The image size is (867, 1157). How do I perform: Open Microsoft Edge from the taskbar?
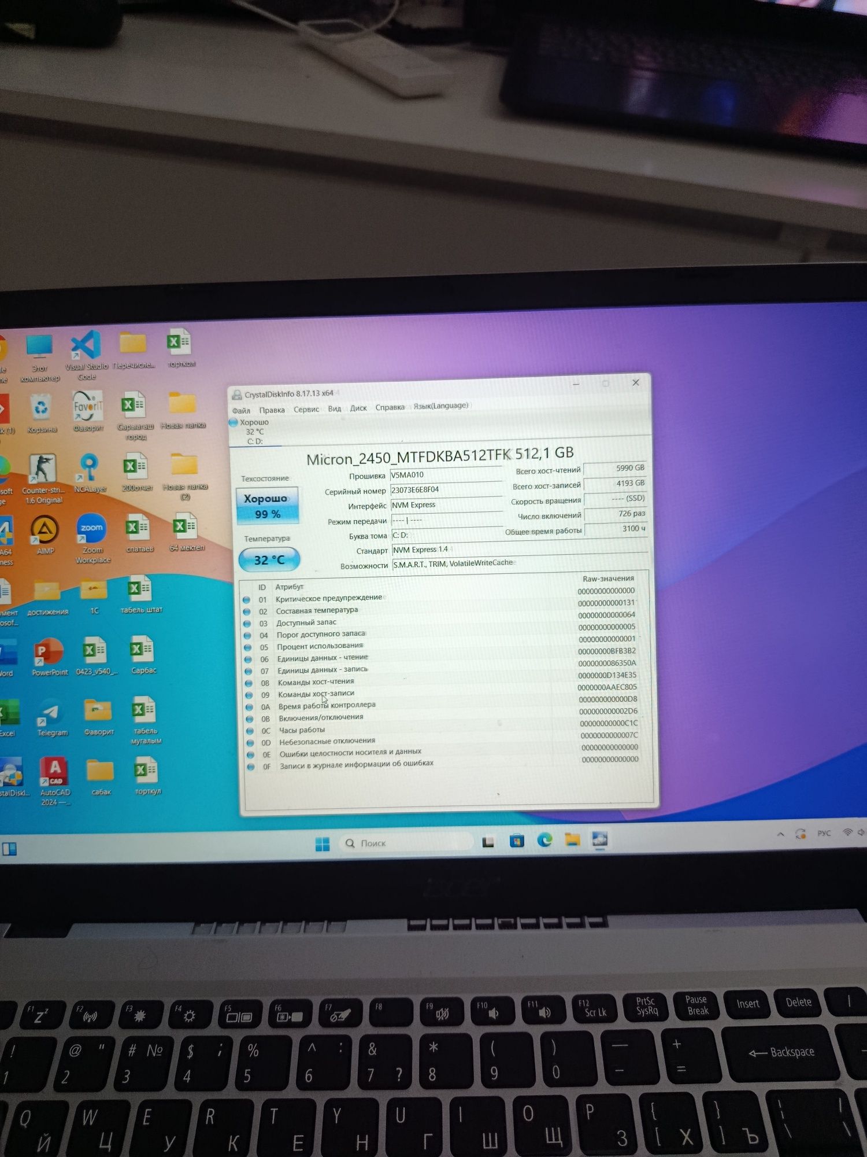point(544,840)
